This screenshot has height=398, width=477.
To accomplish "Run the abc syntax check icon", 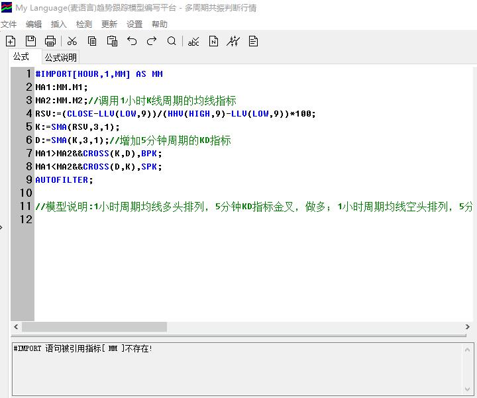I will click(x=193, y=41).
